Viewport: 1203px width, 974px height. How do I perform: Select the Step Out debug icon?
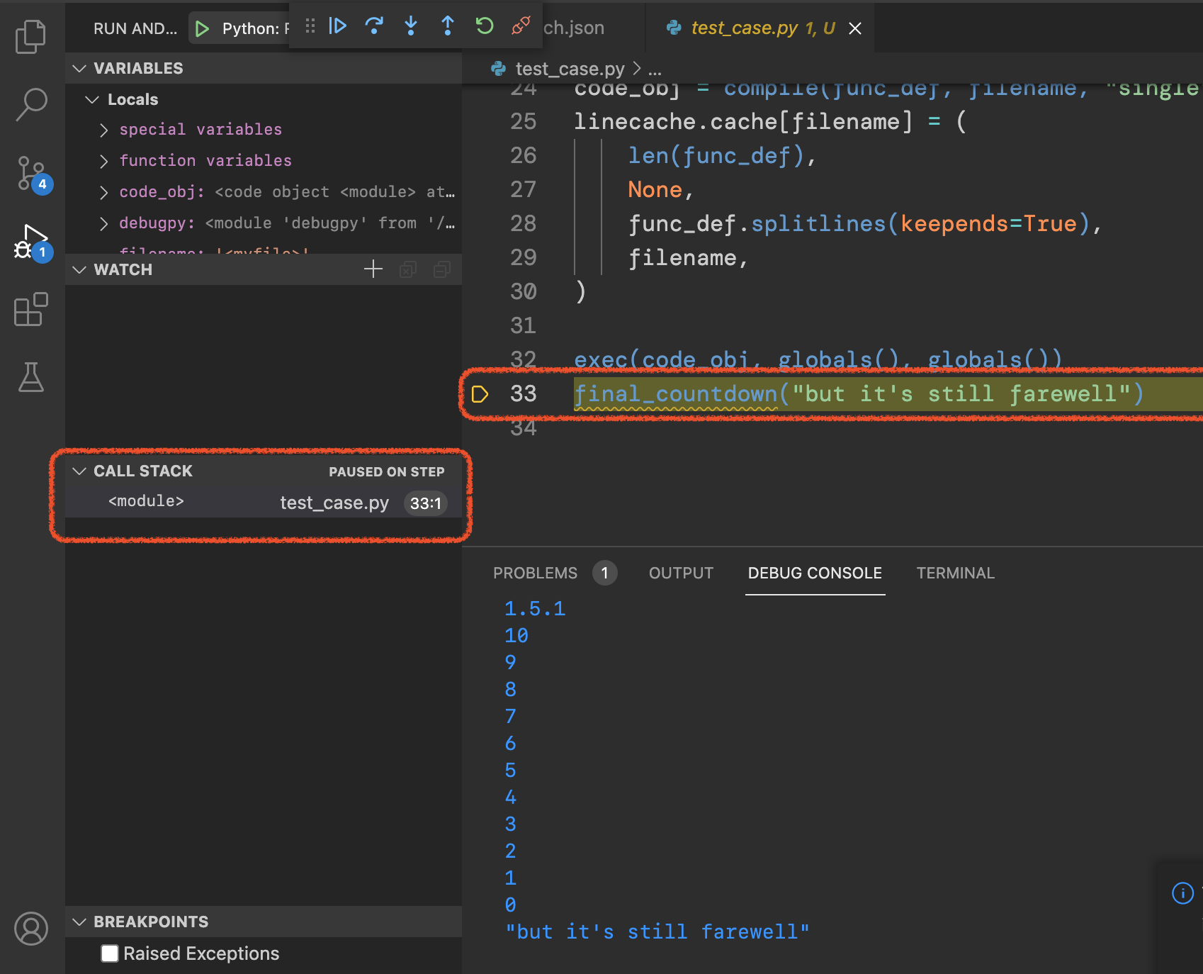click(x=447, y=27)
